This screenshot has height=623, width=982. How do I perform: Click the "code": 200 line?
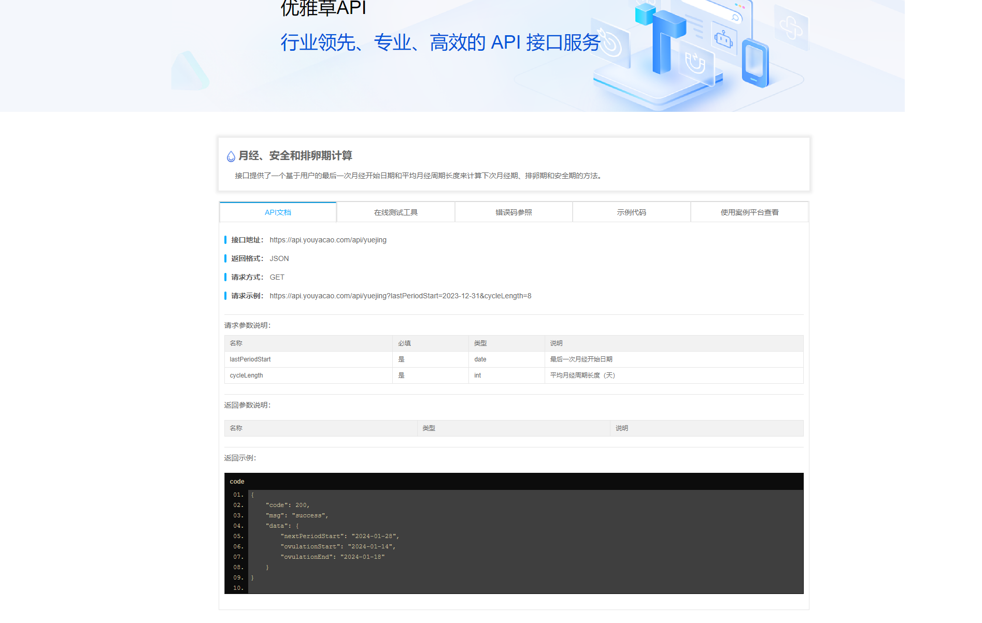[x=288, y=505]
